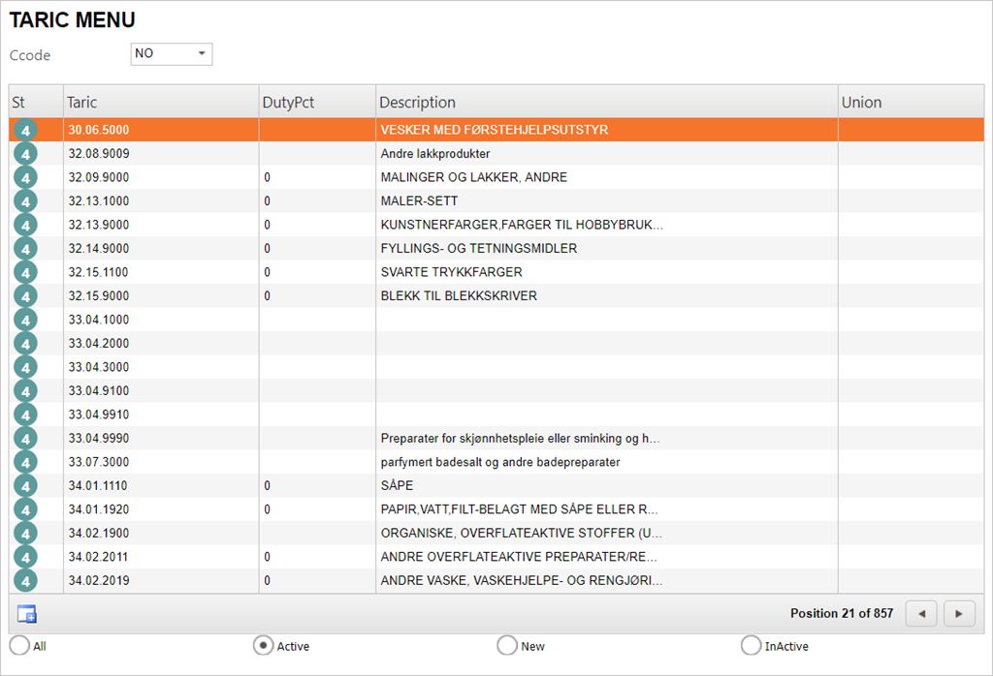The height and width of the screenshot is (676, 993).
Task: Go to previous page arrow
Action: click(x=921, y=613)
